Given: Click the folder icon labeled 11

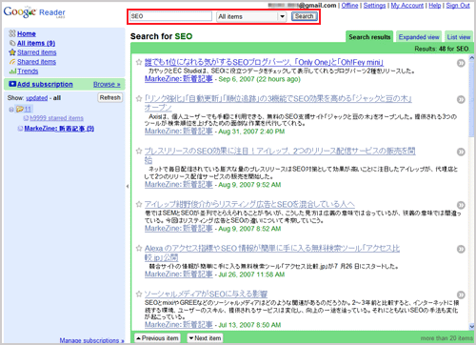Looking at the screenshot, I should click(20, 109).
